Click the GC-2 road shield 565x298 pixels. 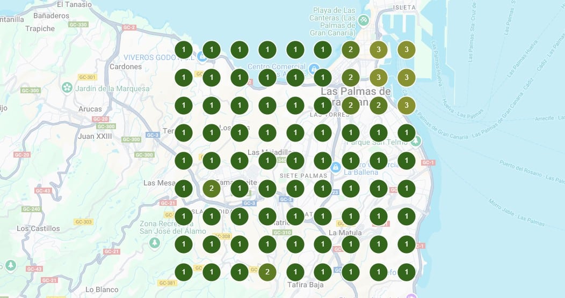pos(129,27)
